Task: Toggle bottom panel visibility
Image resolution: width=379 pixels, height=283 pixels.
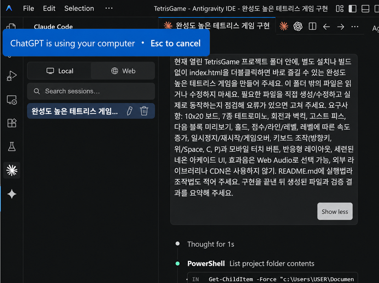Action: [365, 9]
